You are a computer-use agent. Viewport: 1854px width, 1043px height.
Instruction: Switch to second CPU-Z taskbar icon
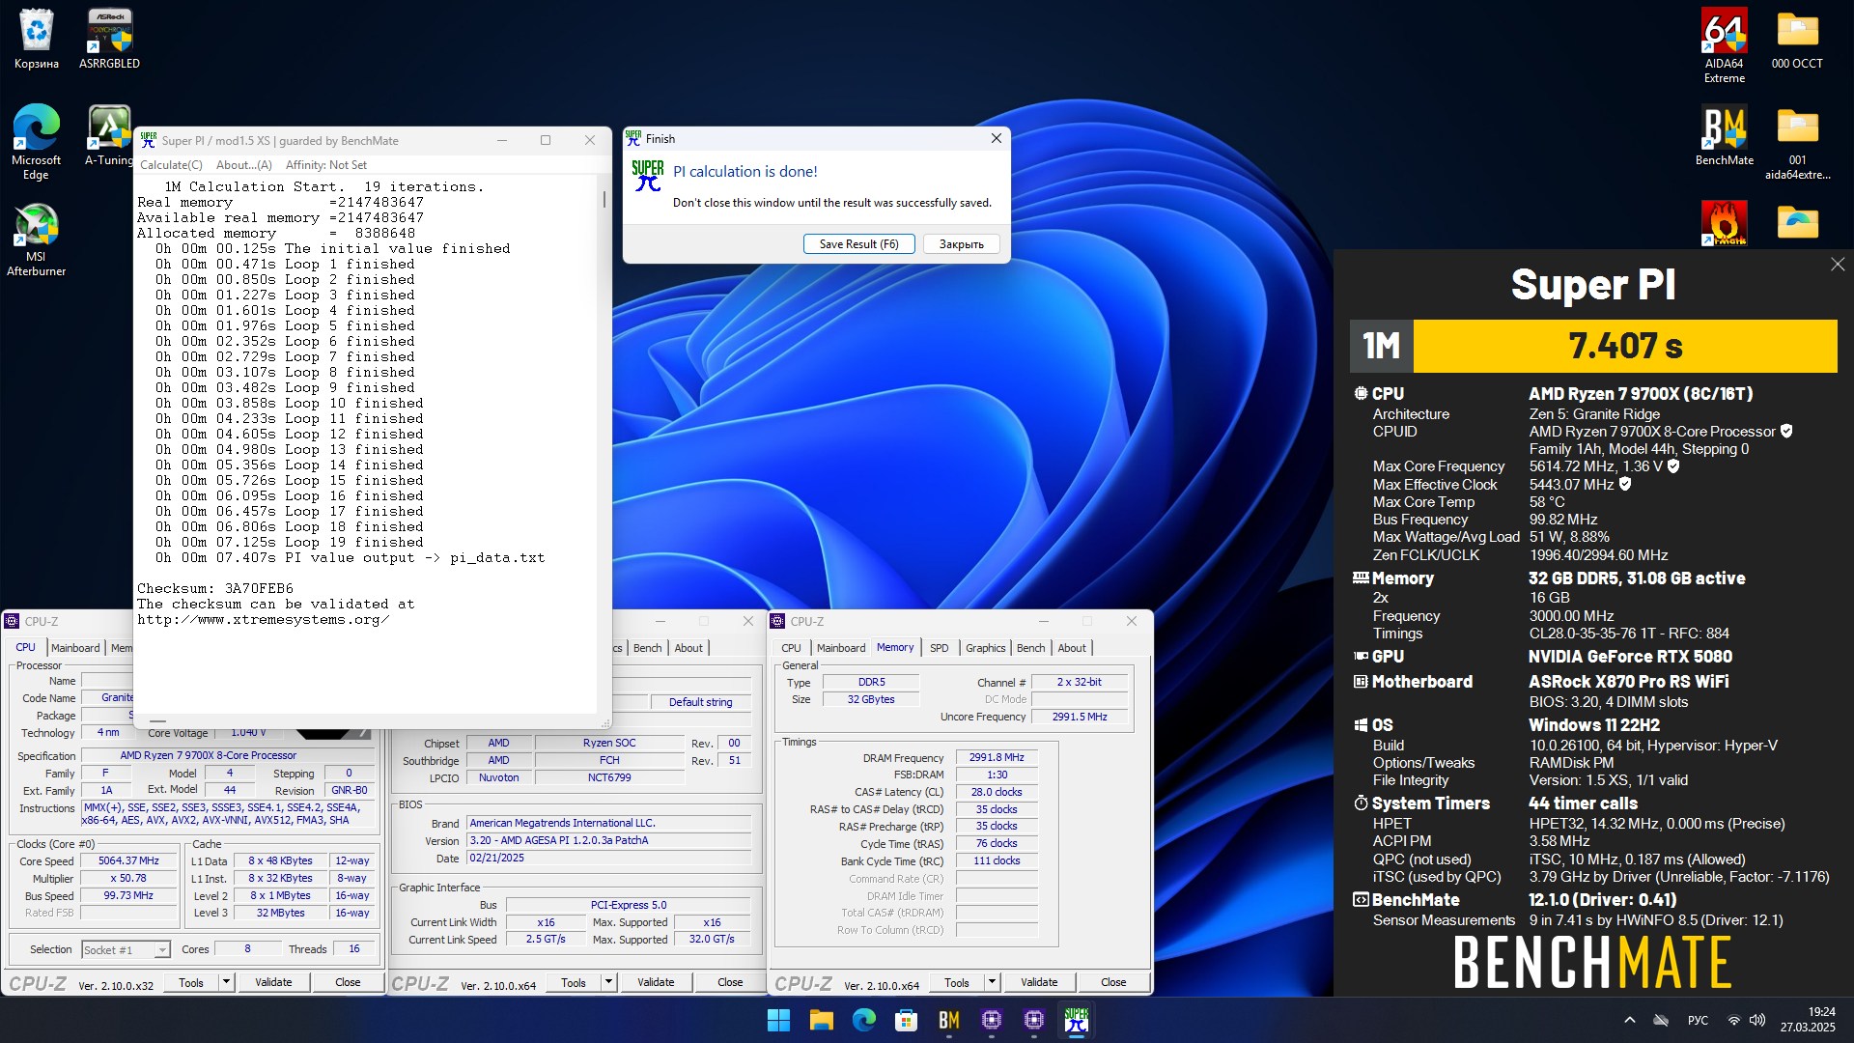coord(1033,1020)
